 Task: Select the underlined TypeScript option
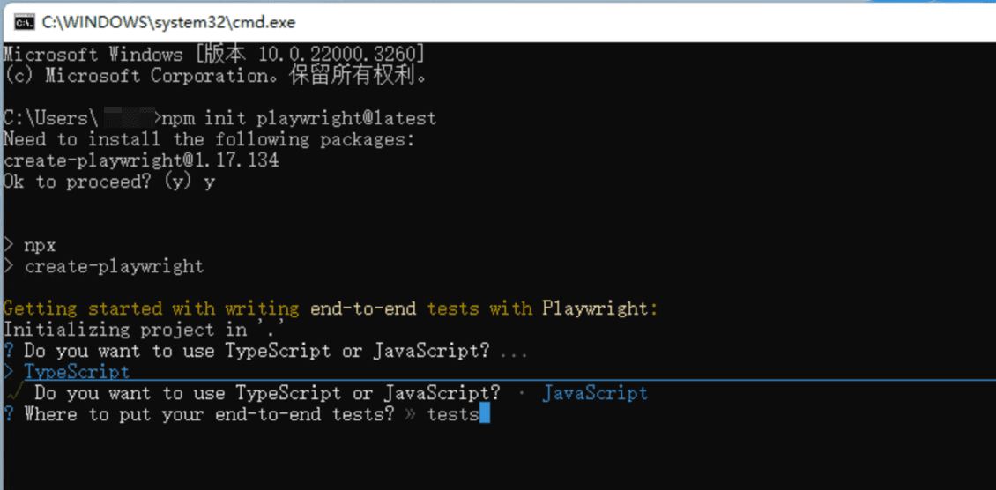tap(77, 372)
